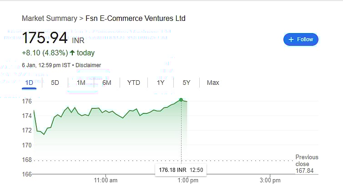Click the plus icon on Follow button
The height and width of the screenshot is (195, 343).
(291, 39)
